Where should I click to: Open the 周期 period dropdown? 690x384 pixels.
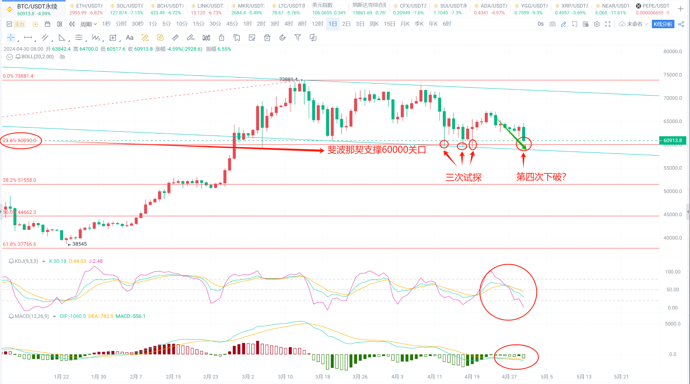click(88, 24)
